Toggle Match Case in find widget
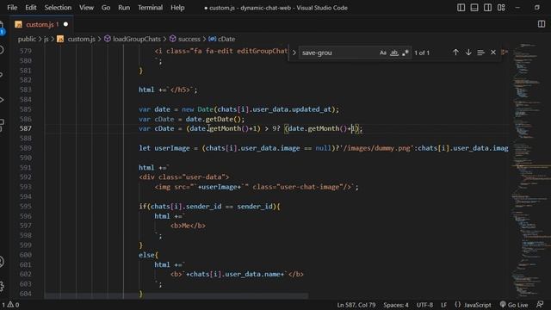Viewport: 551px width, 310px height. tap(382, 53)
